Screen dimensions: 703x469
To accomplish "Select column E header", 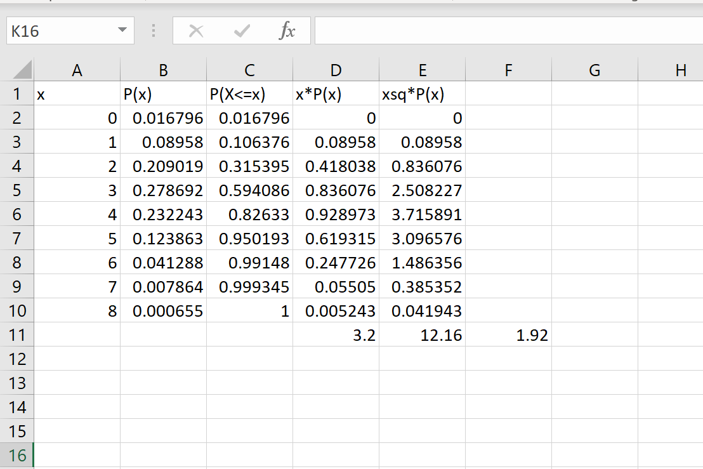I will (x=423, y=70).
